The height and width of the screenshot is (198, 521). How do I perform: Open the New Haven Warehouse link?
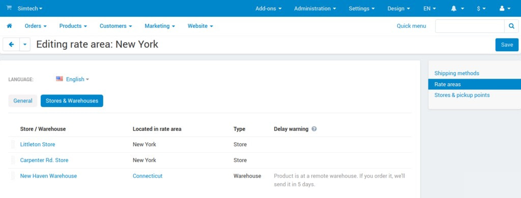click(48, 176)
